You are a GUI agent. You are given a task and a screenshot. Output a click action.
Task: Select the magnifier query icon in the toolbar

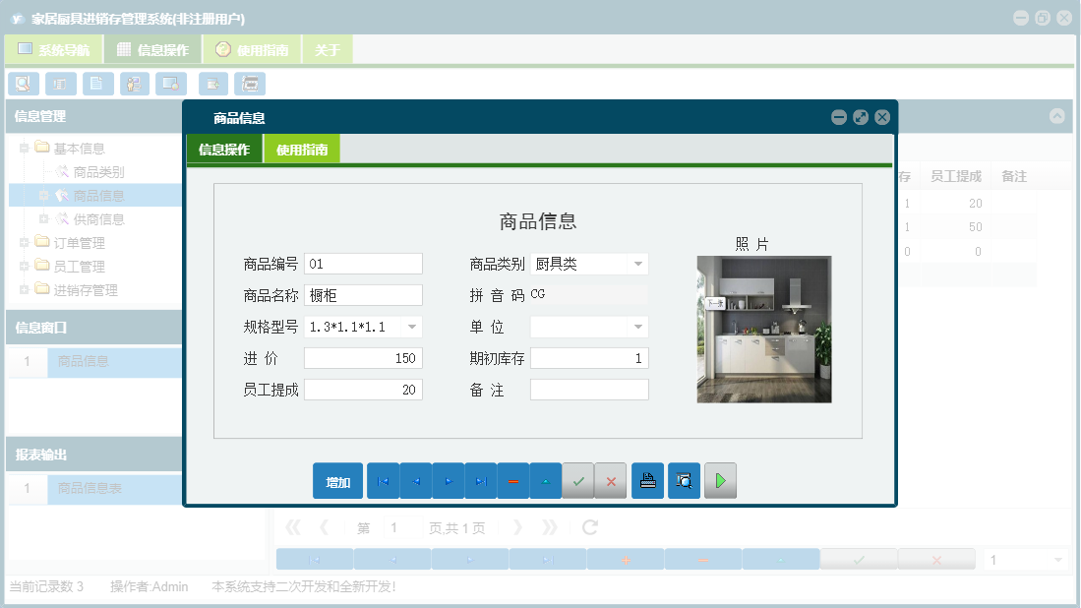tap(23, 84)
